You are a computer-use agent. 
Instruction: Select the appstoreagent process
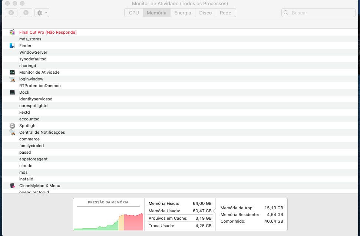(x=33, y=159)
